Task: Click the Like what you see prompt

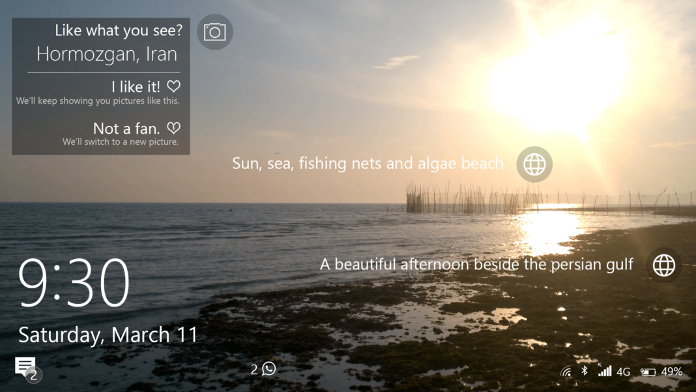Action: [x=117, y=30]
